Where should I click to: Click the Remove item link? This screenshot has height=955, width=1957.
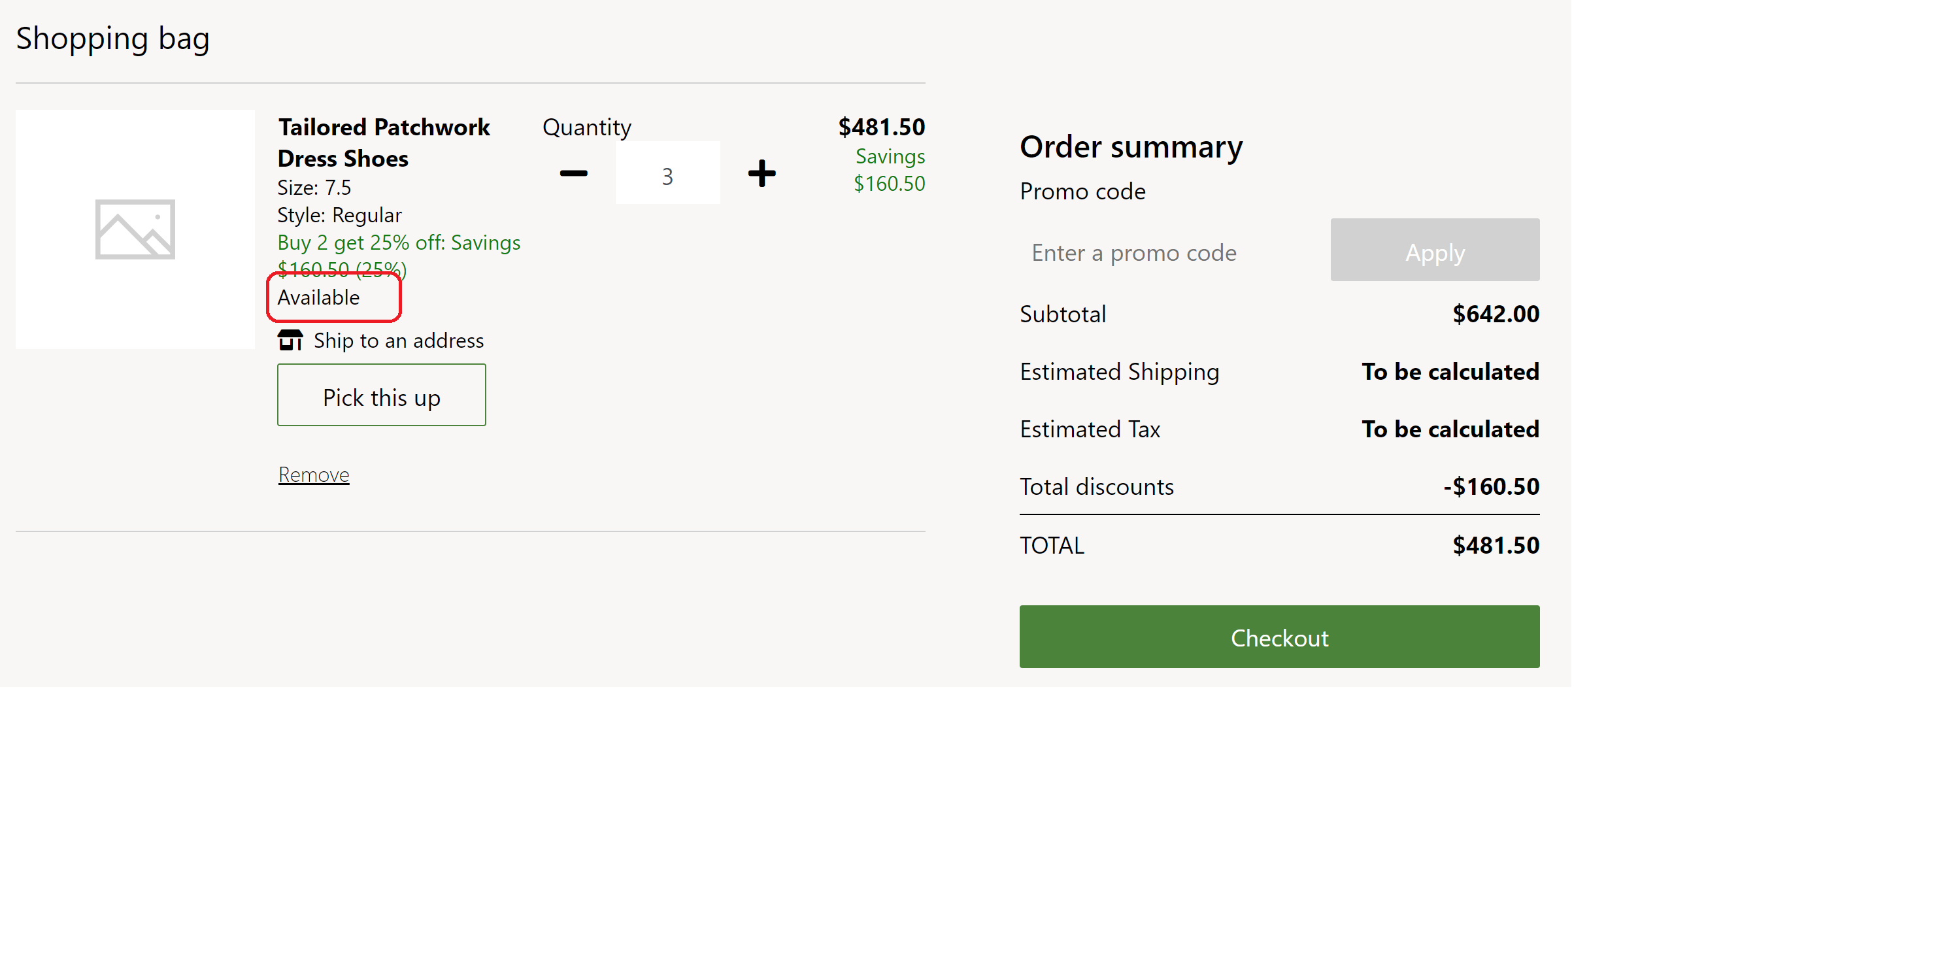313,473
